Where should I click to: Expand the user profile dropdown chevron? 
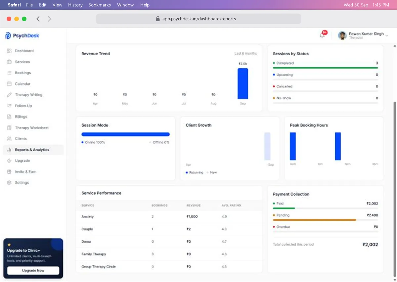coord(387,35)
